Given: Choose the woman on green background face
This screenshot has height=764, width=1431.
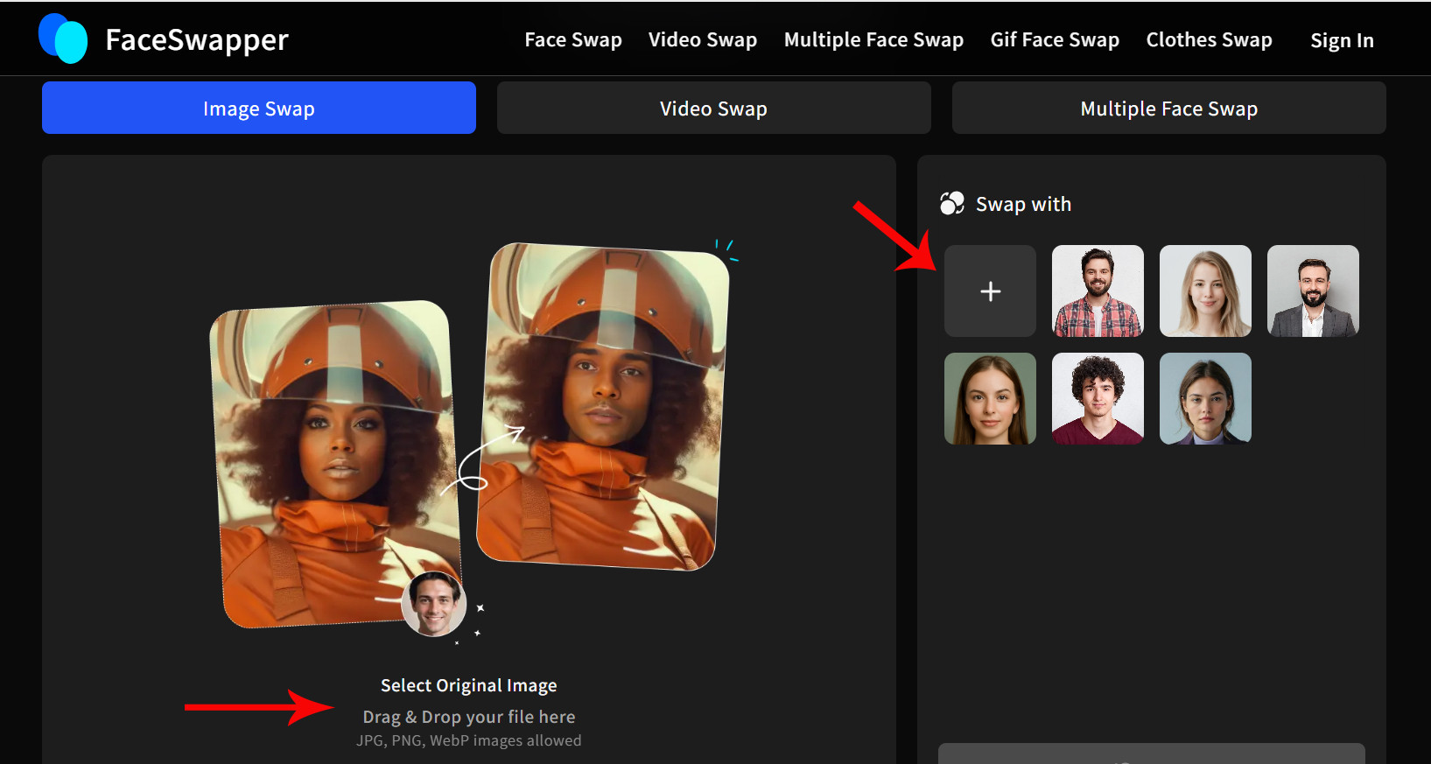Looking at the screenshot, I should [x=990, y=399].
